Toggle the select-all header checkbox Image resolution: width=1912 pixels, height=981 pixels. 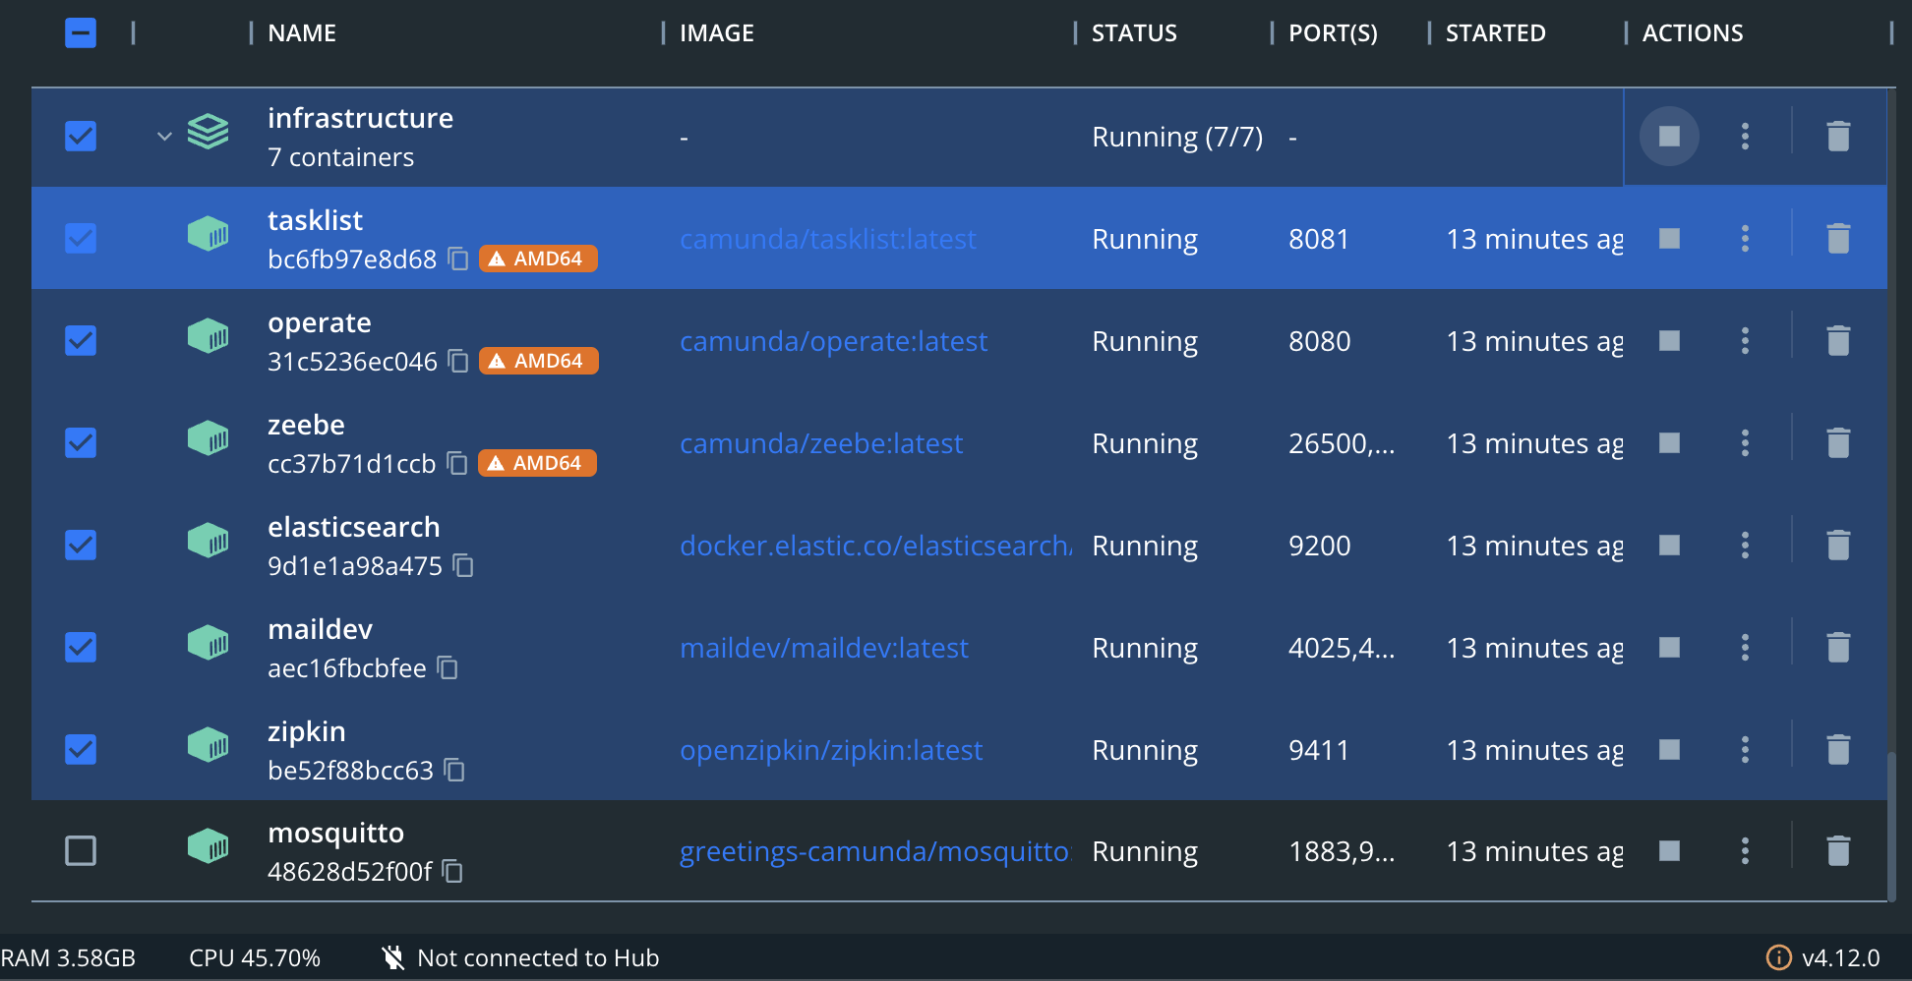(x=81, y=32)
